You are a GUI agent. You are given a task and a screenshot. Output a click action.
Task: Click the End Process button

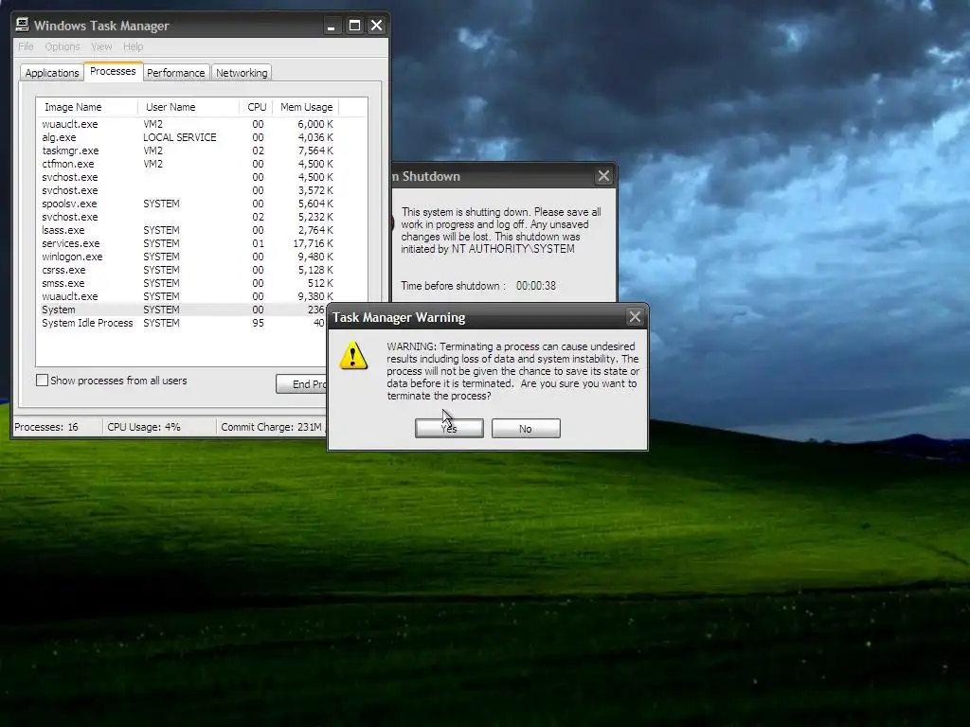point(301,384)
